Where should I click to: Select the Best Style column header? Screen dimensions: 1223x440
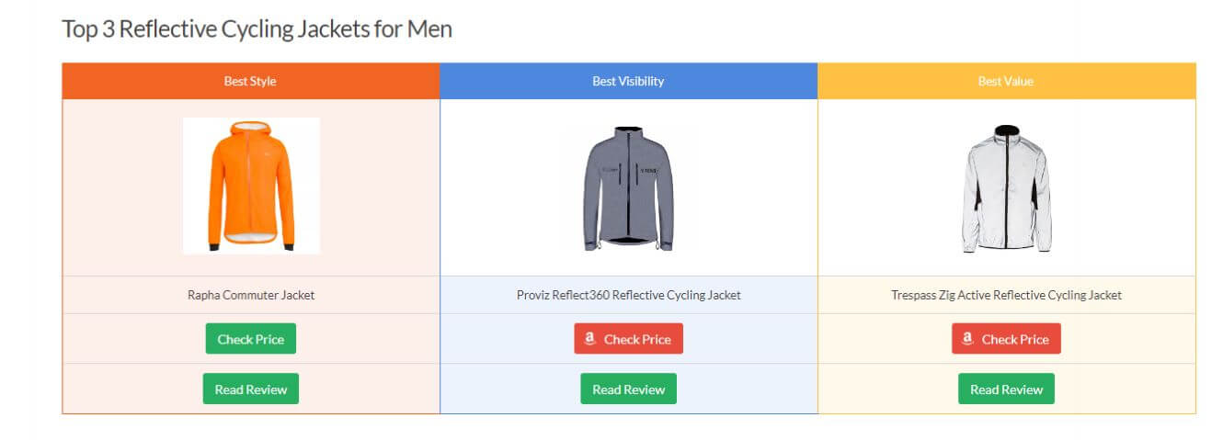coord(251,81)
